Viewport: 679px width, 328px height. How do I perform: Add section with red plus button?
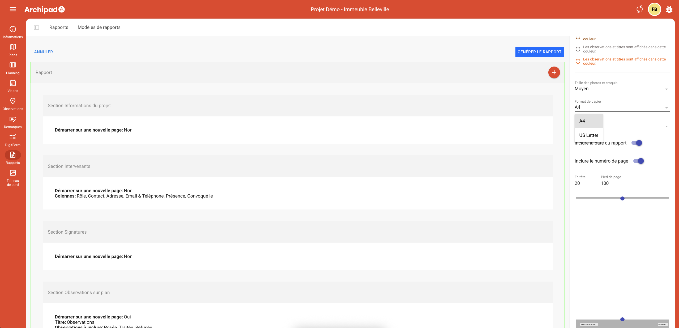pyautogui.click(x=554, y=72)
